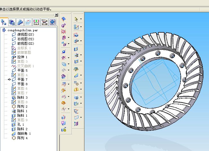Screen dimensions: 209x151
Task: Activate the Thin Wall tool
Action: 76,97
